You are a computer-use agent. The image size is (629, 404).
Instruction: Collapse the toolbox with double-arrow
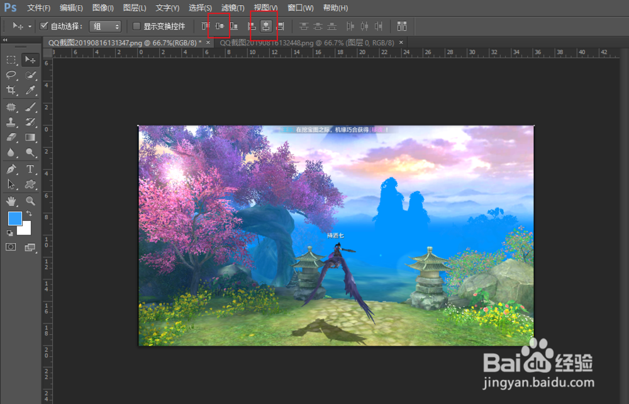click(x=5, y=40)
